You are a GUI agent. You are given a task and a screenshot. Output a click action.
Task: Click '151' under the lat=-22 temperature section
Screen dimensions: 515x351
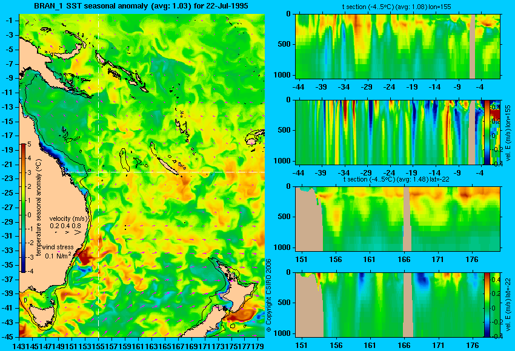click(302, 260)
